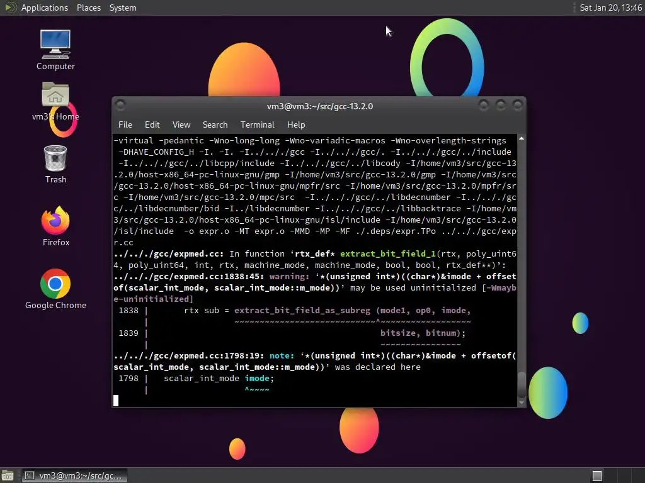This screenshot has width=645, height=483.
Task: Open the terminal View menu
Action: (x=181, y=125)
